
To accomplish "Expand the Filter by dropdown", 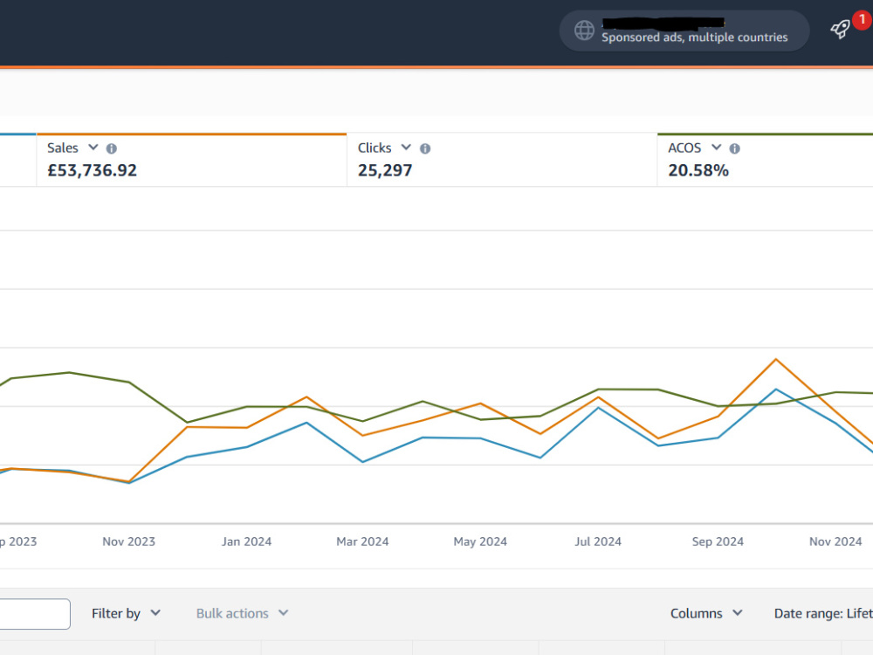I will pyautogui.click(x=126, y=613).
